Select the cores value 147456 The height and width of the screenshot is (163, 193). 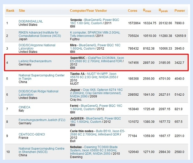pos(133,62)
